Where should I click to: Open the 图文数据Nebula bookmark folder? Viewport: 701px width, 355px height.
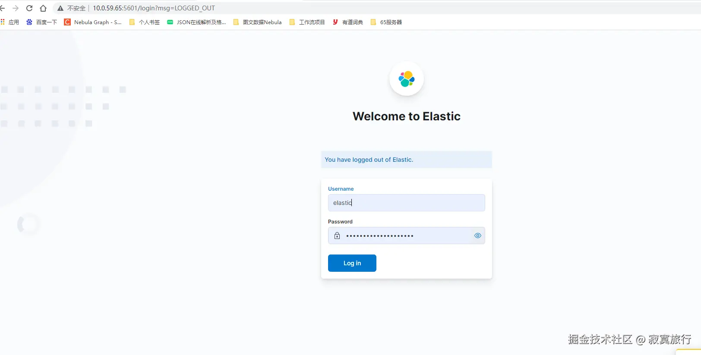click(258, 22)
